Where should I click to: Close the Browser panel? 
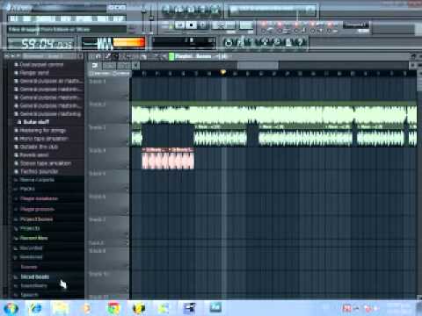tap(80, 56)
